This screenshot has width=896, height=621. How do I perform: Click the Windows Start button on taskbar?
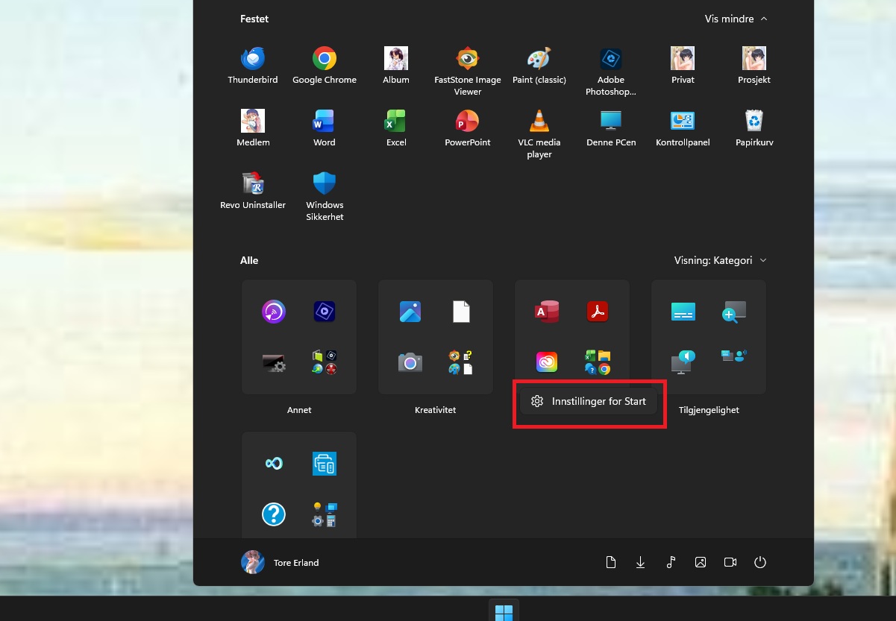pos(504,612)
